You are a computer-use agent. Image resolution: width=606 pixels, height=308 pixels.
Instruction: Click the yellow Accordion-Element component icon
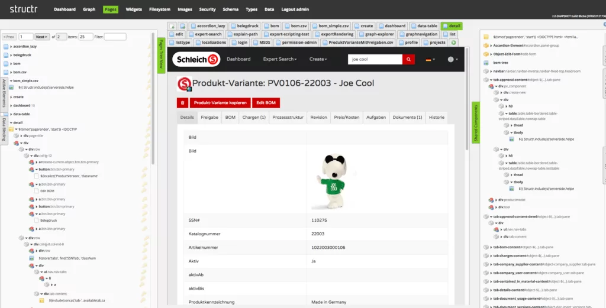pyautogui.click(x=486, y=46)
